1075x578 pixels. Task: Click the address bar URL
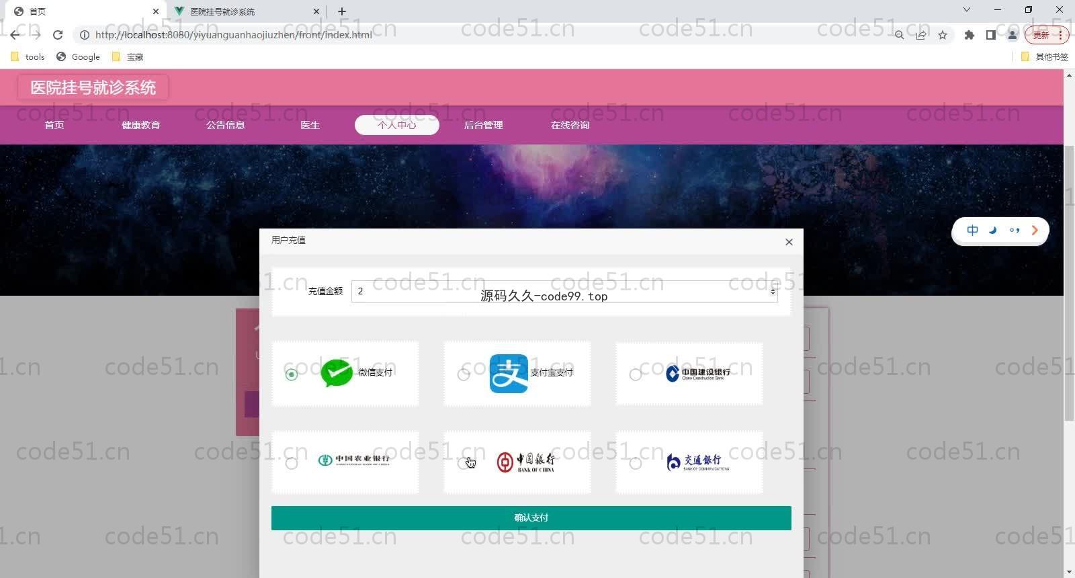coord(233,35)
